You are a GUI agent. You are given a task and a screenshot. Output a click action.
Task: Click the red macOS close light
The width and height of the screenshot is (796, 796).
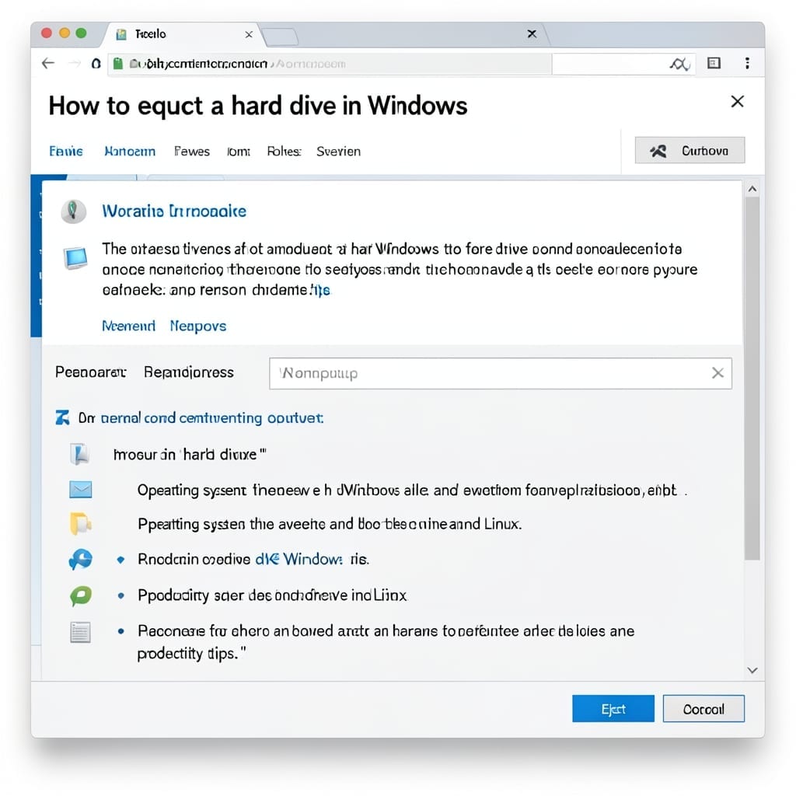[x=47, y=33]
